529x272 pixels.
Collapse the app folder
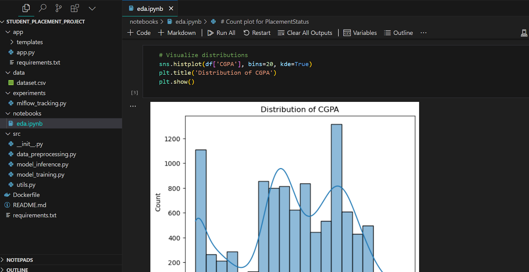pos(61,32)
